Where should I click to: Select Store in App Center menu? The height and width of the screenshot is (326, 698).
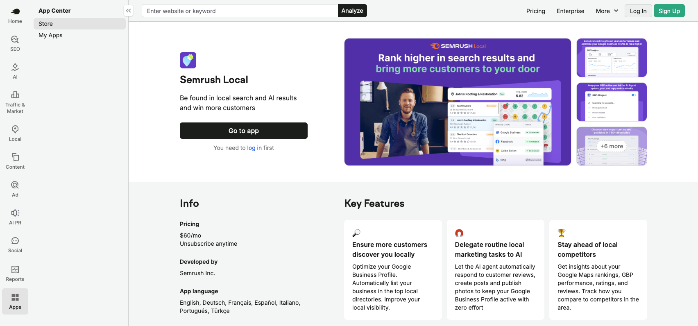pos(79,24)
